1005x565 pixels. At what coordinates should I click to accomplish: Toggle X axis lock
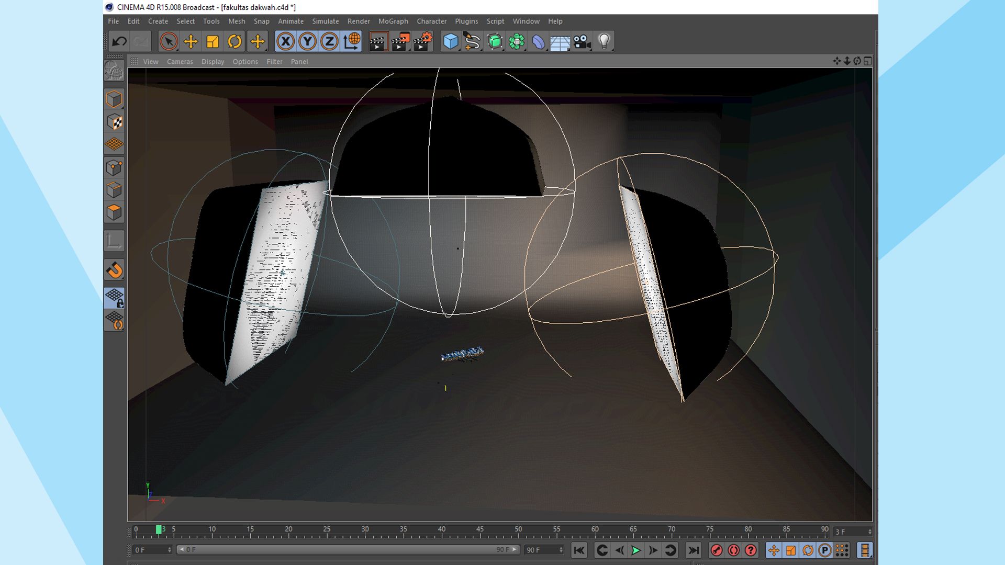coord(285,41)
